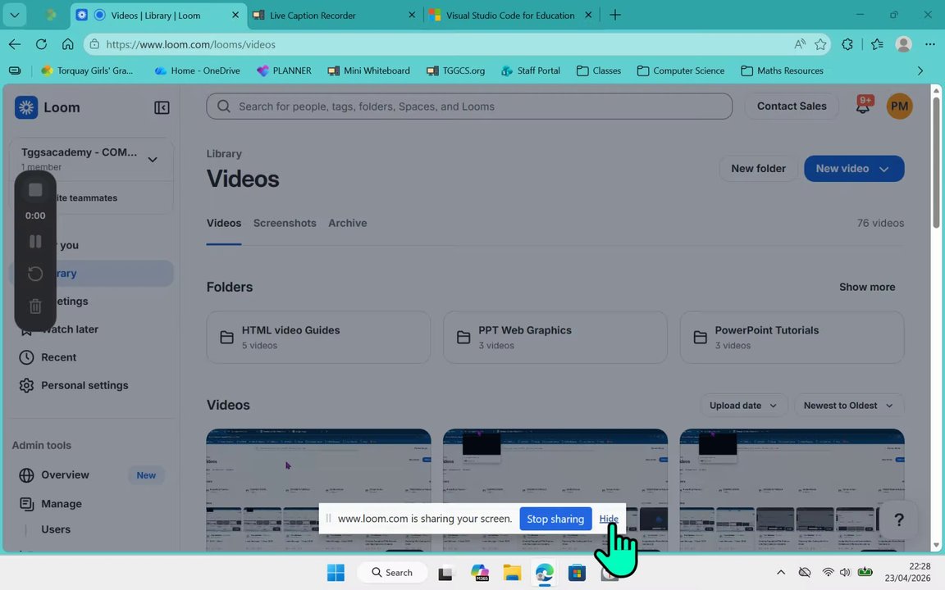Switch to the Videos tab
The height and width of the screenshot is (590, 945).
tap(224, 223)
